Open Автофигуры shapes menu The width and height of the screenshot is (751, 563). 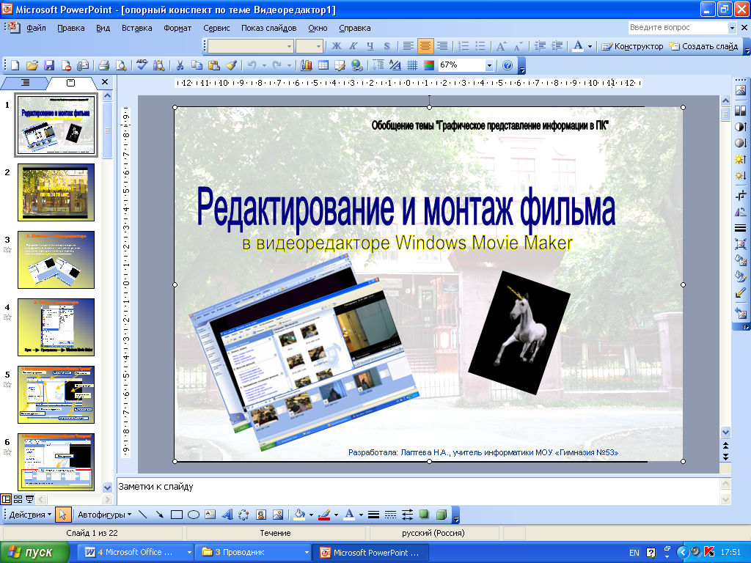(104, 515)
